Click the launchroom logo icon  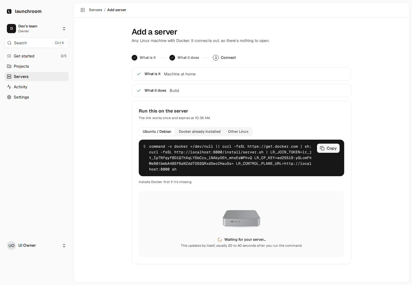[x=9, y=11]
